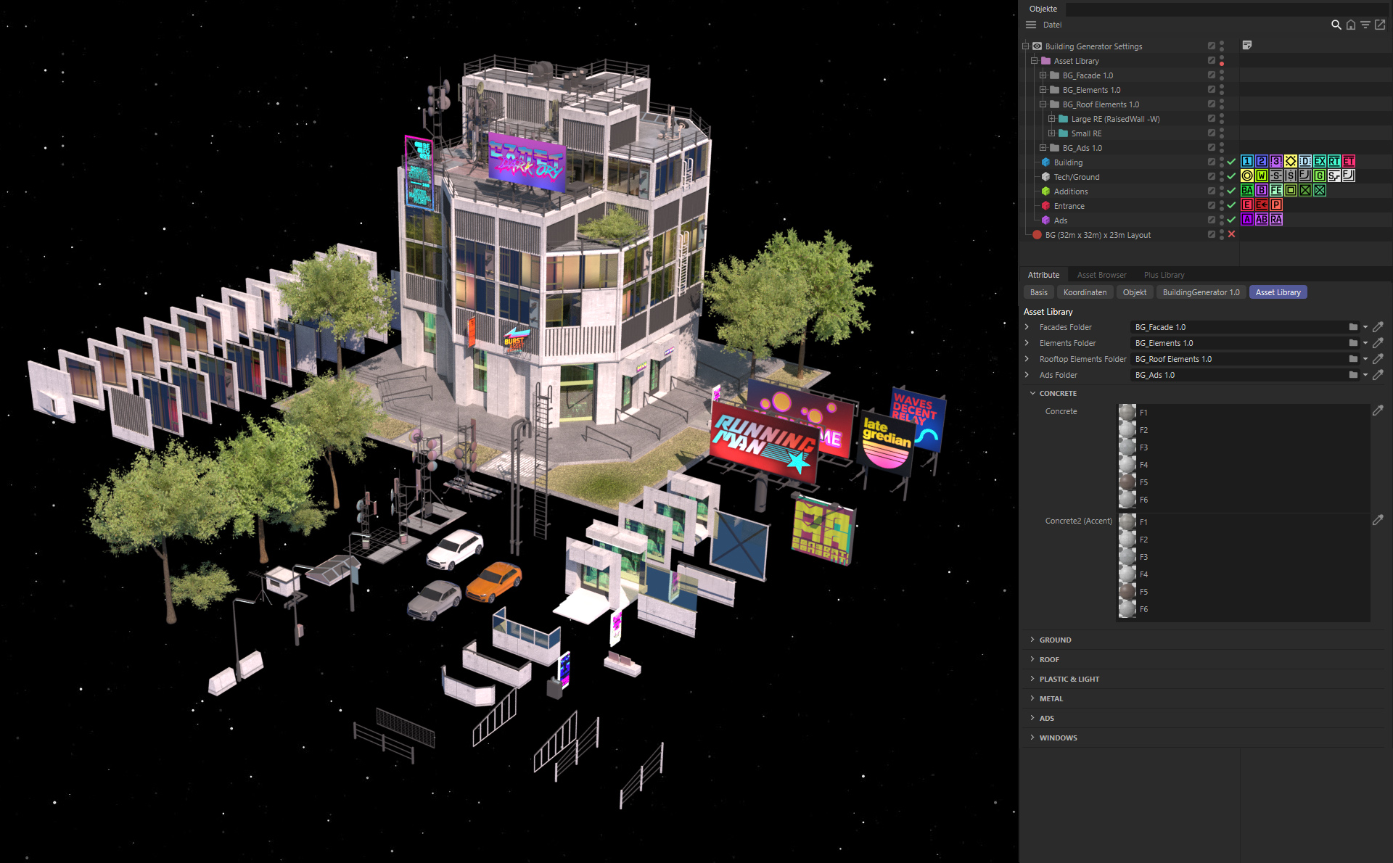Click the EX tag on Building object
Image resolution: width=1393 pixels, height=863 pixels.
tap(1319, 161)
